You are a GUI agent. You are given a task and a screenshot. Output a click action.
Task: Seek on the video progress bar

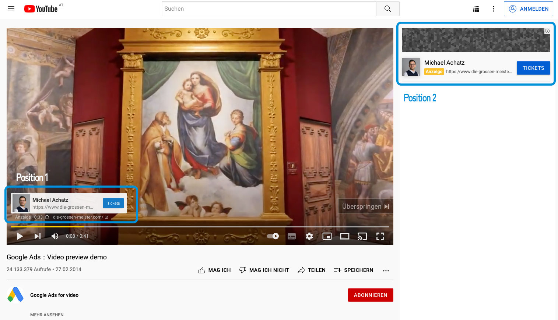[200, 227]
